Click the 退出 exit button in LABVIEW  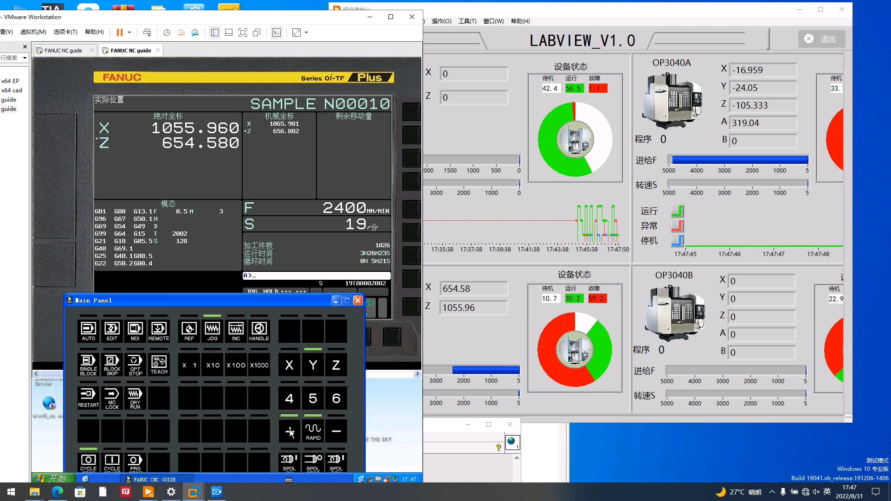click(821, 39)
